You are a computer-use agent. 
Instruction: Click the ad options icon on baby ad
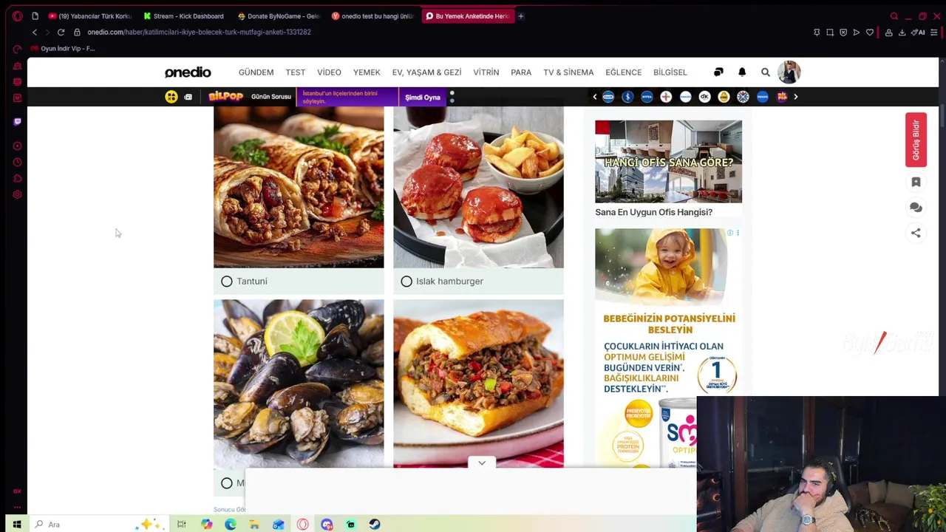pyautogui.click(x=737, y=233)
